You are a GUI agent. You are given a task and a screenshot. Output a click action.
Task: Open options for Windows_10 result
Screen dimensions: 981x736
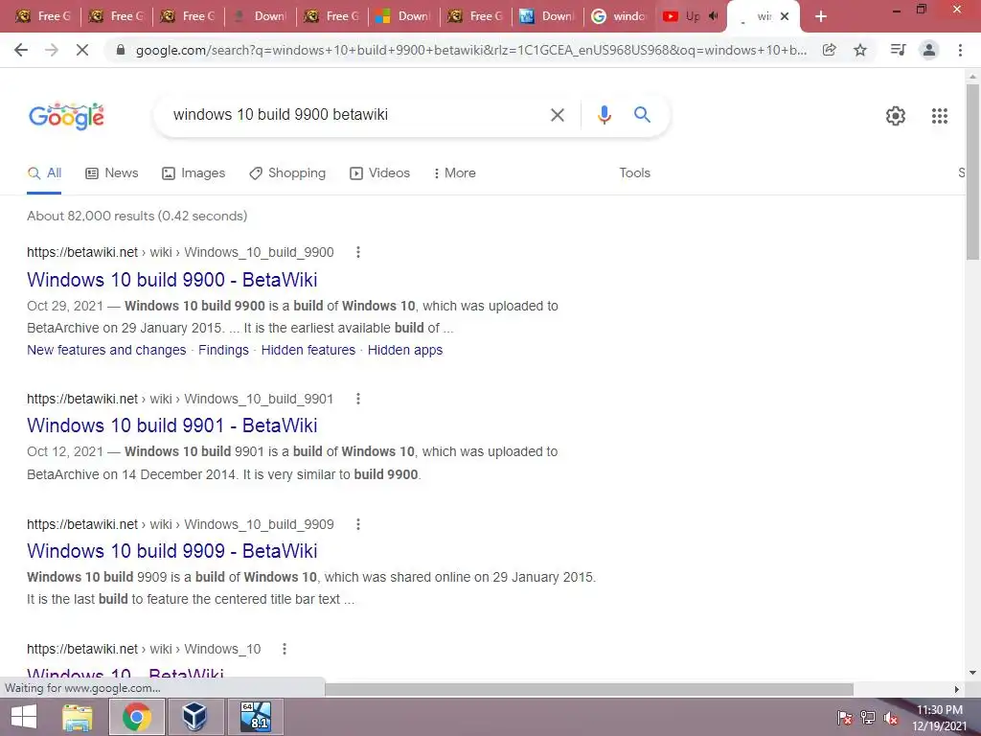coord(284,649)
